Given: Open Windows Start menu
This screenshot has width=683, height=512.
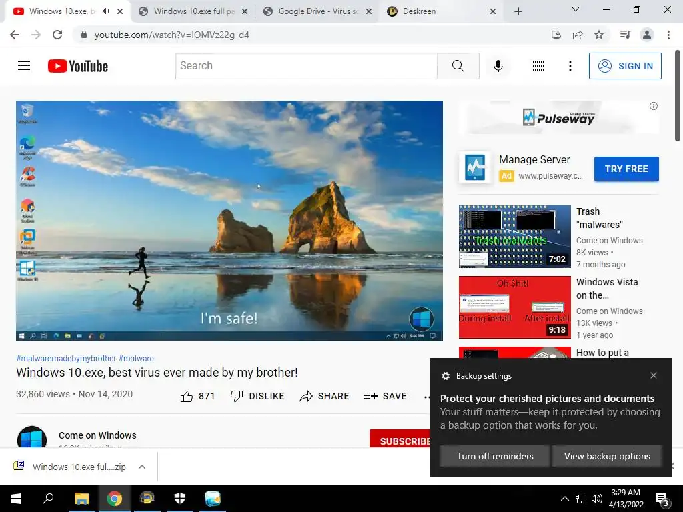Looking at the screenshot, I should tap(16, 499).
